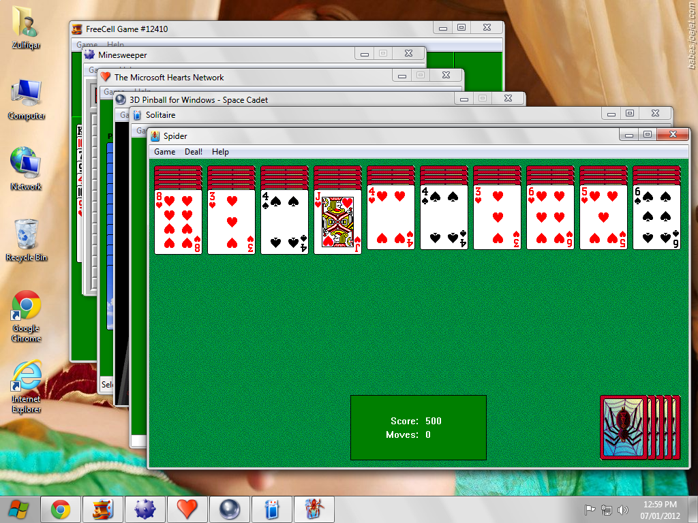Open Action Center flag in system tray
This screenshot has height=523, width=698.
(x=590, y=509)
